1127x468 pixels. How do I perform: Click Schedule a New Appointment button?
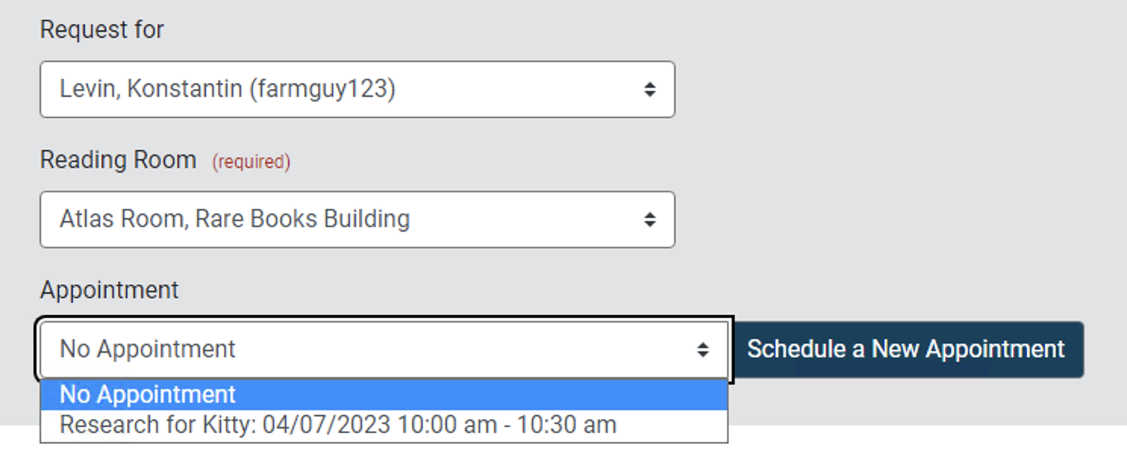coord(906,349)
